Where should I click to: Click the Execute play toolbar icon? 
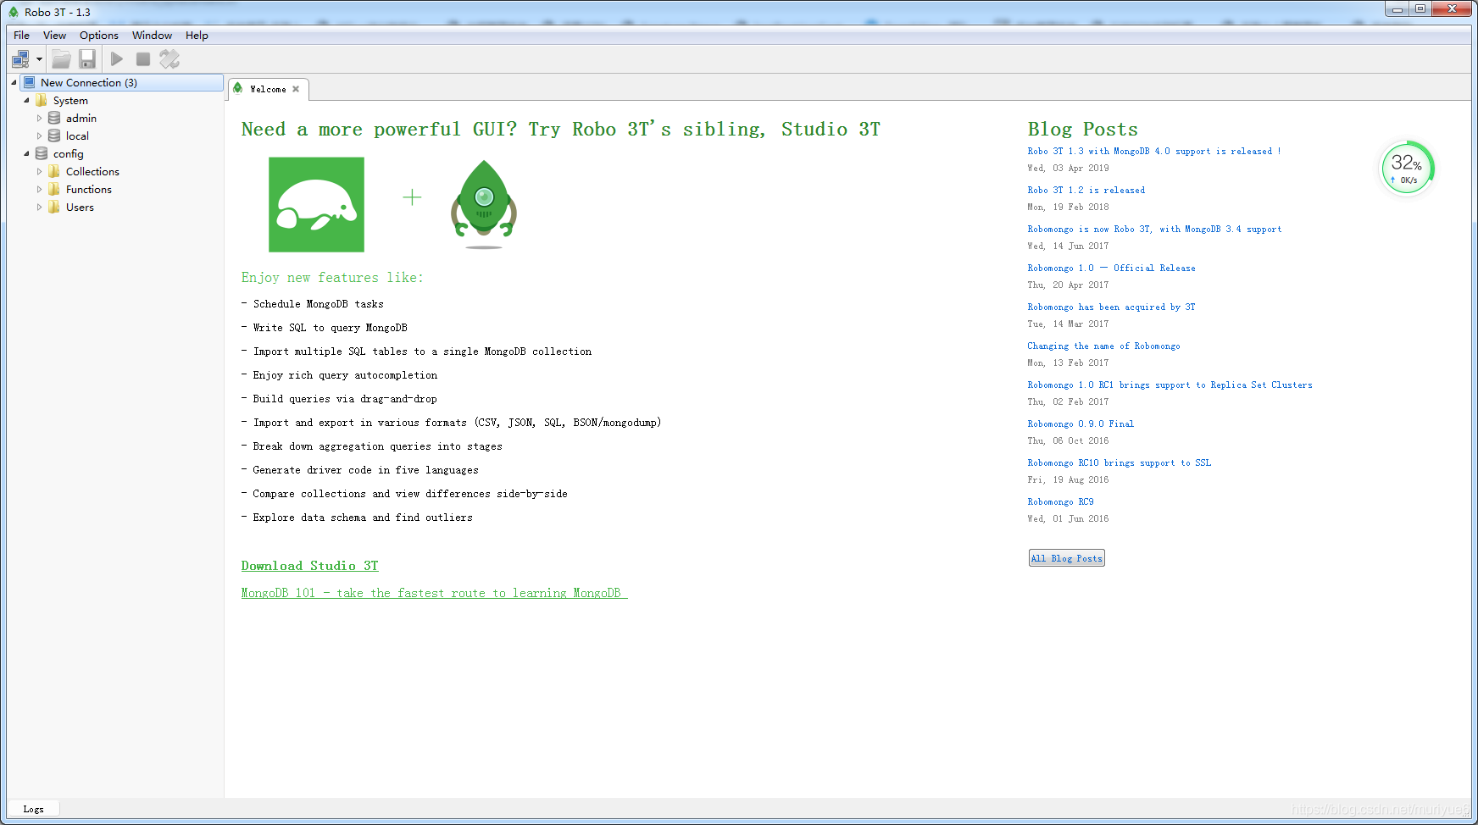click(117, 58)
